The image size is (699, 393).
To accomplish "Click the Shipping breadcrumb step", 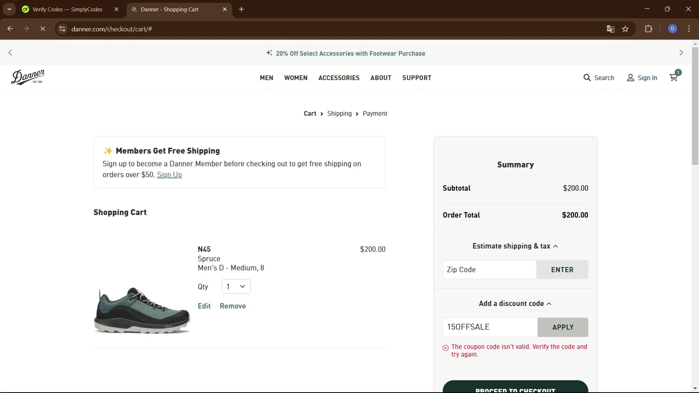I will click(x=339, y=114).
